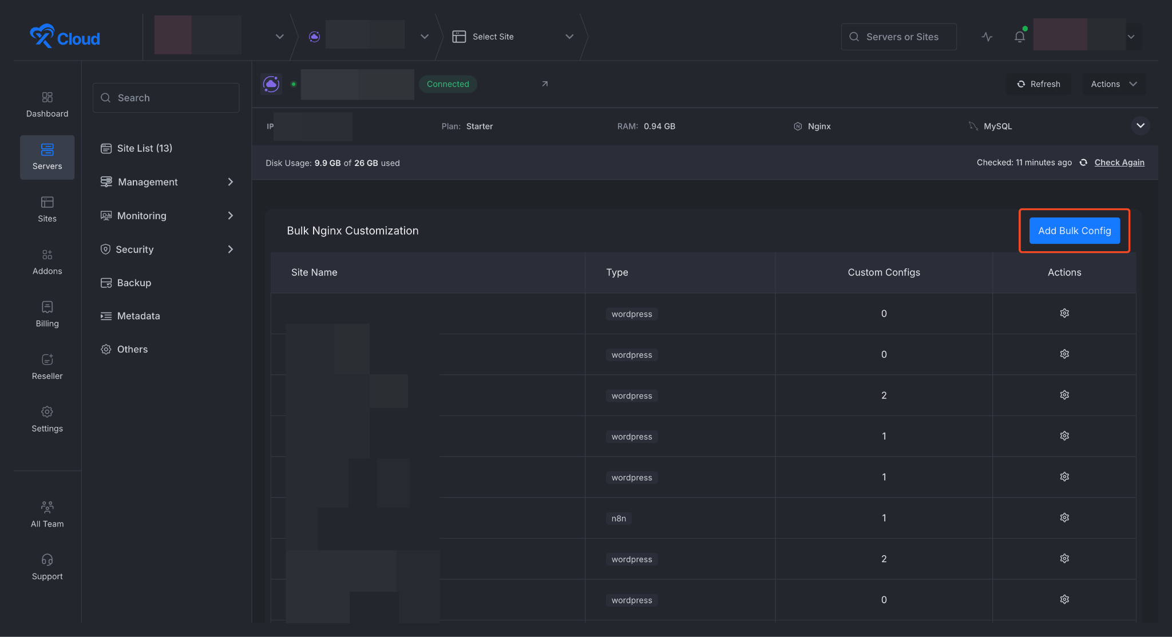Open the Servers section in the sidebar
The height and width of the screenshot is (637, 1172).
[x=47, y=157]
